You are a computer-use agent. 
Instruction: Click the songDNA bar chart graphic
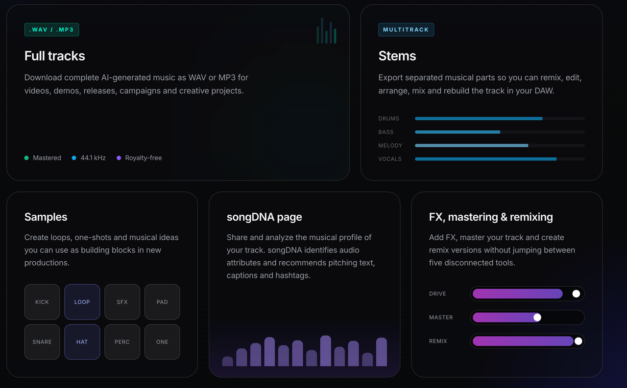click(305, 351)
